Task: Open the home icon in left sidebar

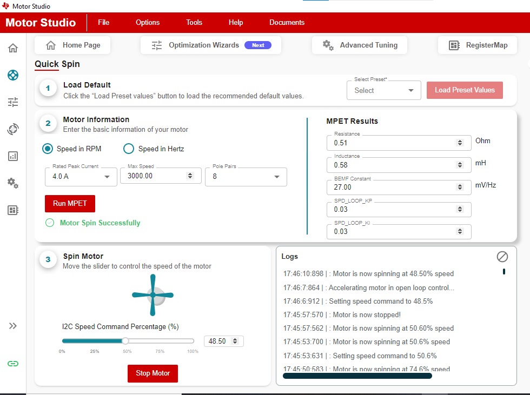Action: pos(13,48)
